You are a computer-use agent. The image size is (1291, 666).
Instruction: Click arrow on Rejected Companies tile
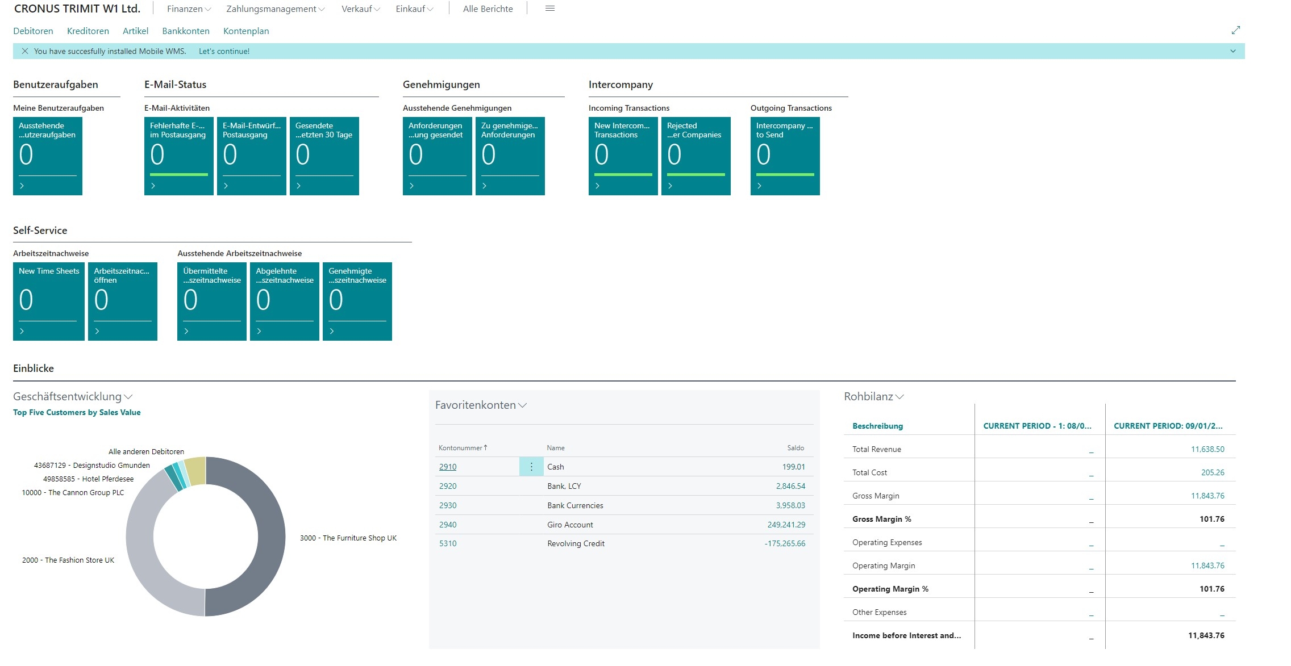671,186
